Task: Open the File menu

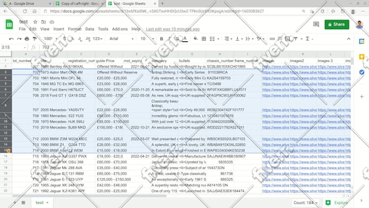Action: pyautogui.click(x=22, y=29)
